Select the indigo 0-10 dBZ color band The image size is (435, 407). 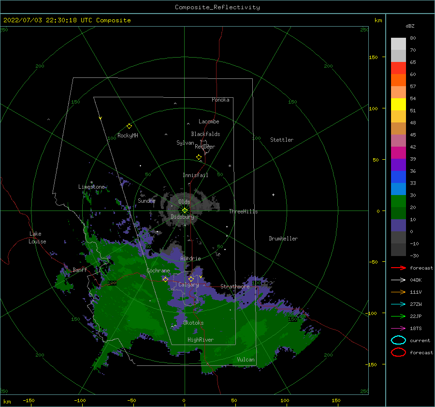[398, 225]
